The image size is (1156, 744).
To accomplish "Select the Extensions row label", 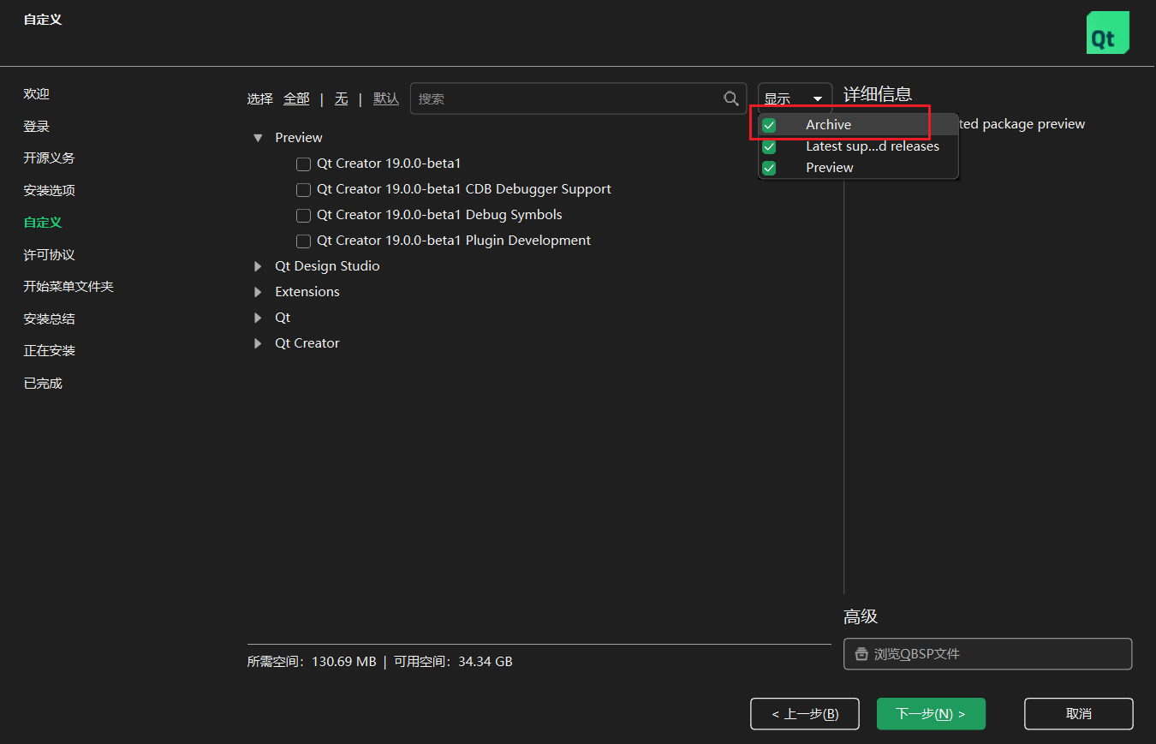I will click(307, 292).
